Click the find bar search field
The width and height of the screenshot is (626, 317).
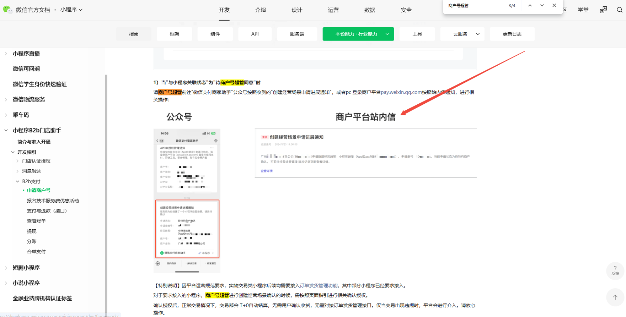(475, 6)
